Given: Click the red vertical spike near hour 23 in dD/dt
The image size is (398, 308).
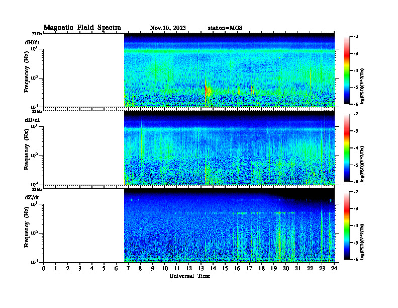Looking at the screenshot, I should pyautogui.click(x=325, y=150).
